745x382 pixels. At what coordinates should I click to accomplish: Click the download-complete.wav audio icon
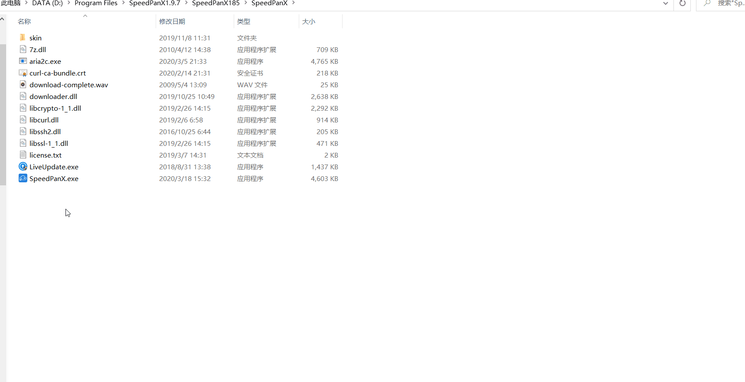[x=23, y=84]
